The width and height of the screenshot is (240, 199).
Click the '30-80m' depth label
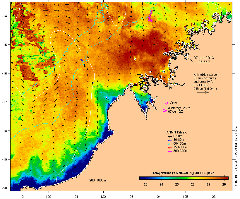click(x=179, y=140)
